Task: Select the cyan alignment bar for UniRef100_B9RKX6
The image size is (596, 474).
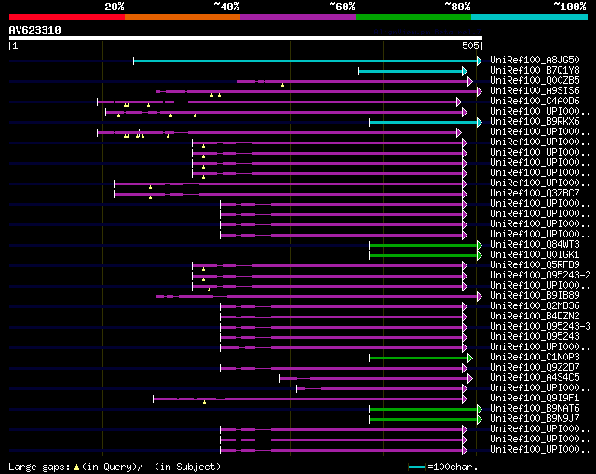Action: point(426,122)
